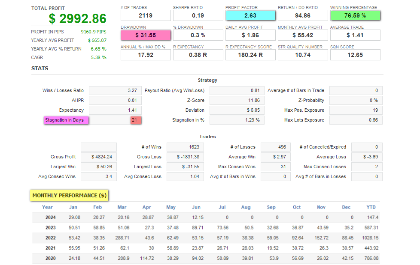Click the Gross Profit $ 4824.24 field
420x265 pixels.
[x=98, y=157]
